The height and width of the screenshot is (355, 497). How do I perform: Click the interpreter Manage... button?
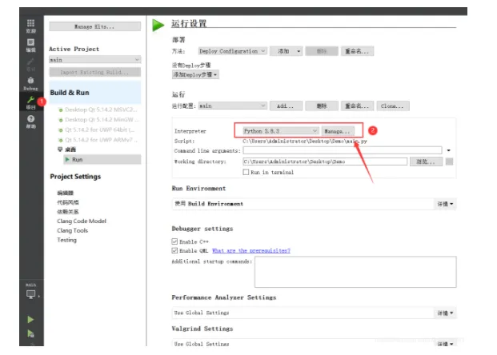(338, 131)
